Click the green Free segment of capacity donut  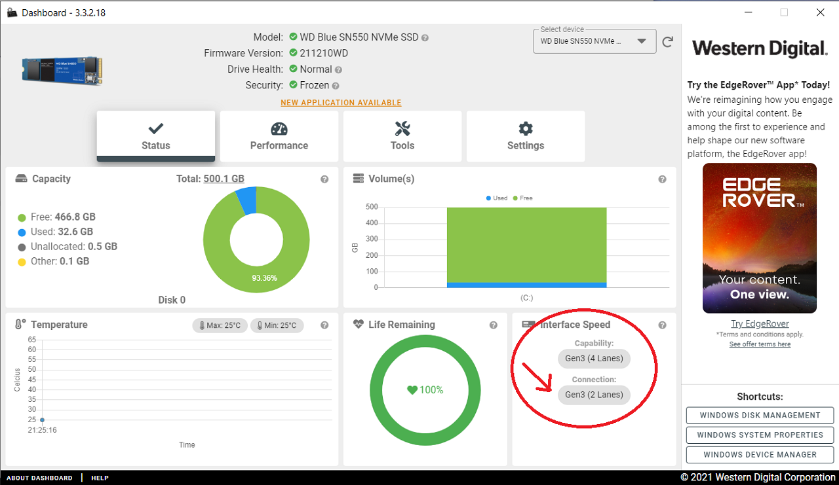tap(256, 278)
